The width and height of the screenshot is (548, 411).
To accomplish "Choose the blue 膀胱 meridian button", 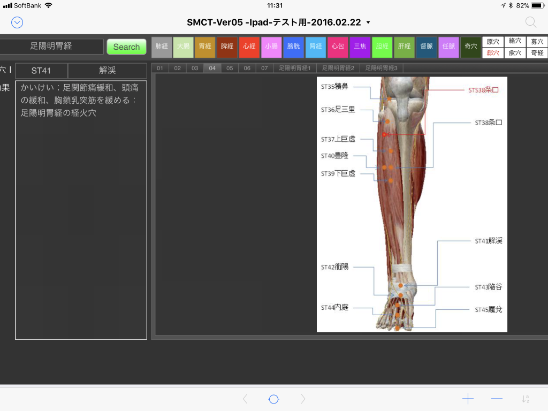I will pyautogui.click(x=293, y=47).
